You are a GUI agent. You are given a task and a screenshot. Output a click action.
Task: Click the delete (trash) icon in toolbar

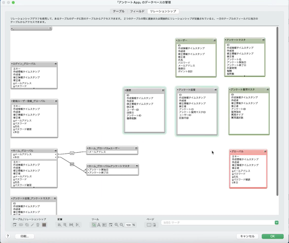[38, 225]
